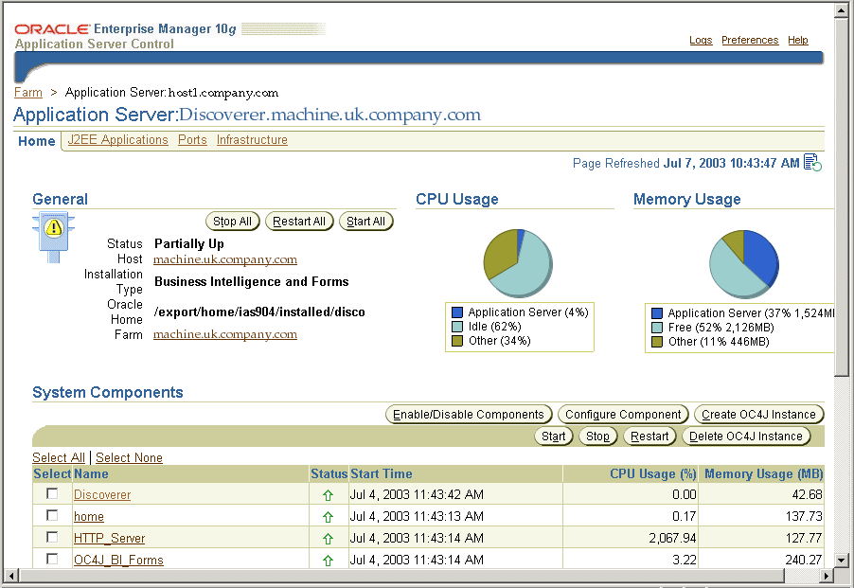This screenshot has height=588, width=854.
Task: Click the Start All button
Action: pos(366,221)
